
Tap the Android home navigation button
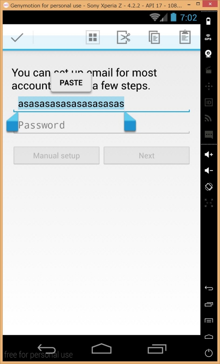(x=101, y=349)
